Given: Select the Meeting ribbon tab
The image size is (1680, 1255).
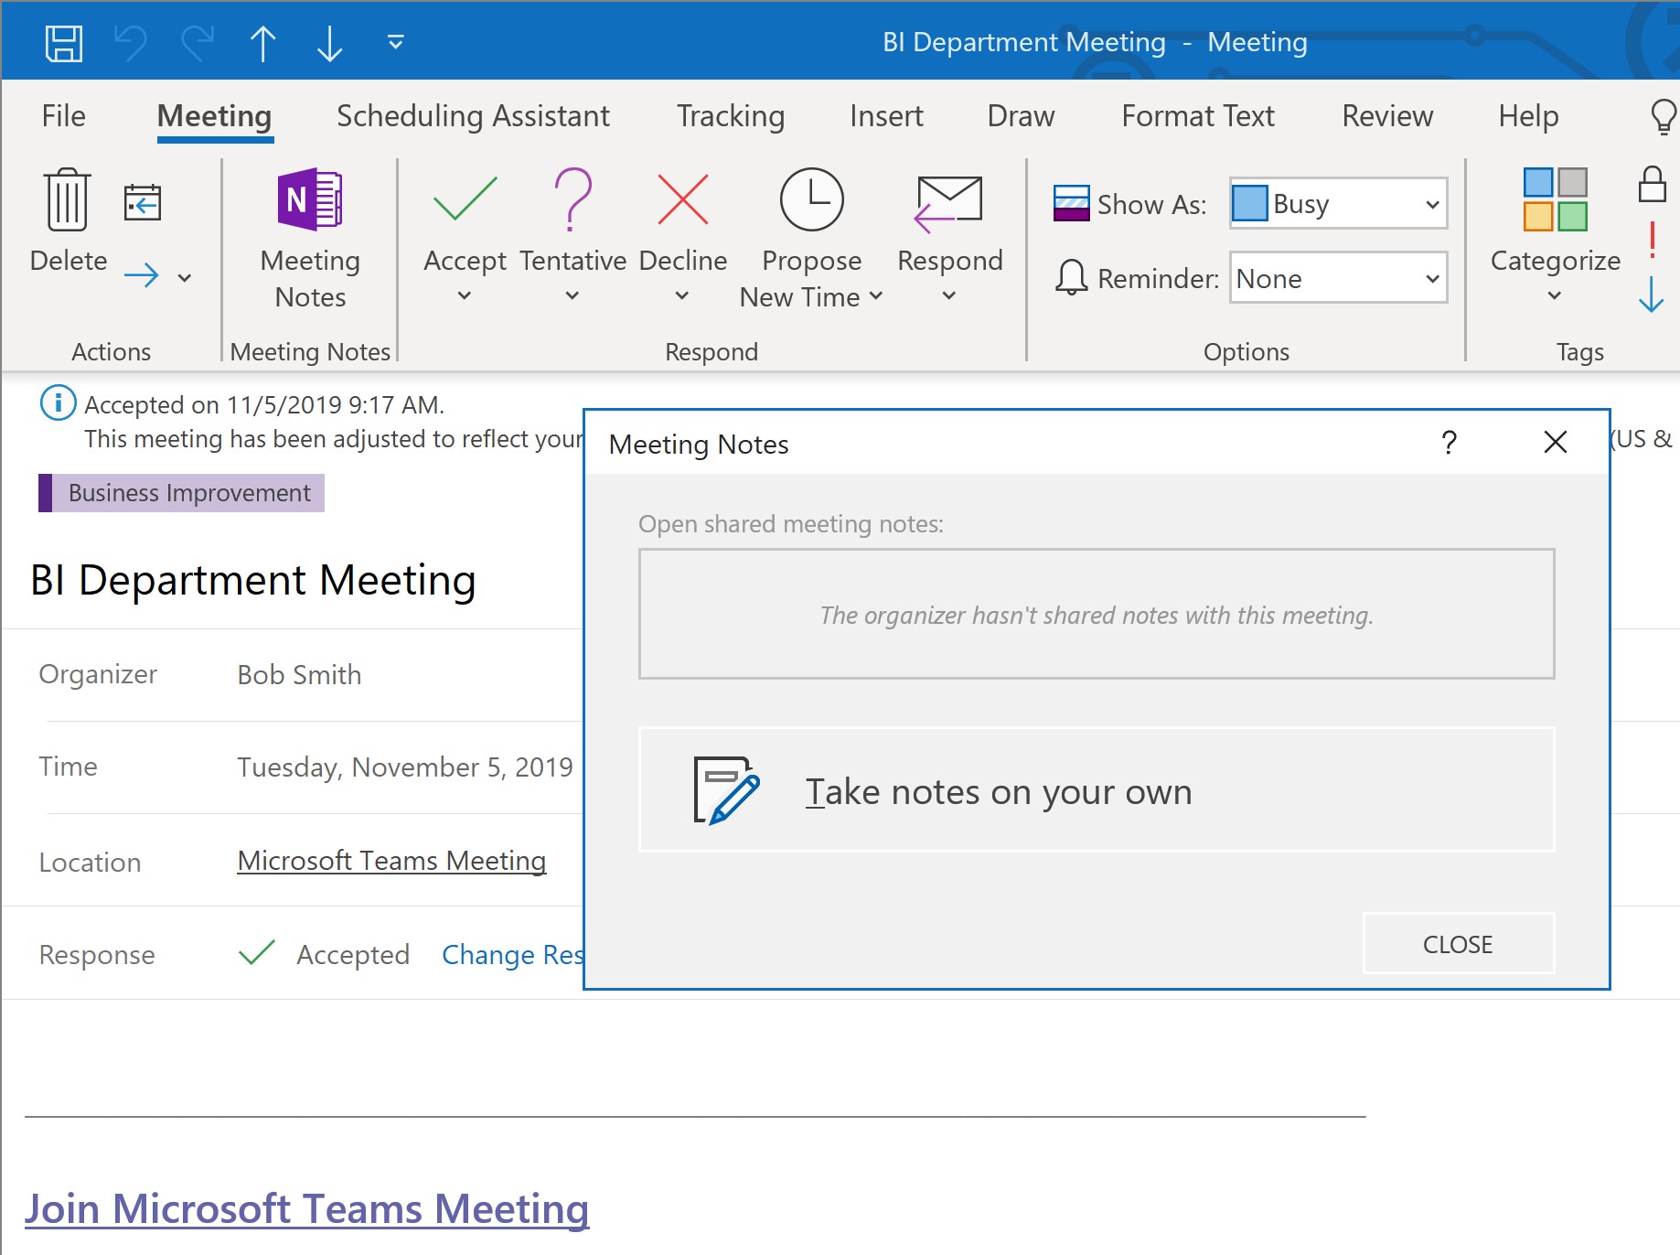Looking at the screenshot, I should tap(214, 116).
